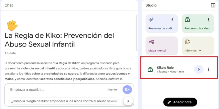Select suggested question about Regla de Kiko
The image size is (219, 109).
click(x=65, y=101)
